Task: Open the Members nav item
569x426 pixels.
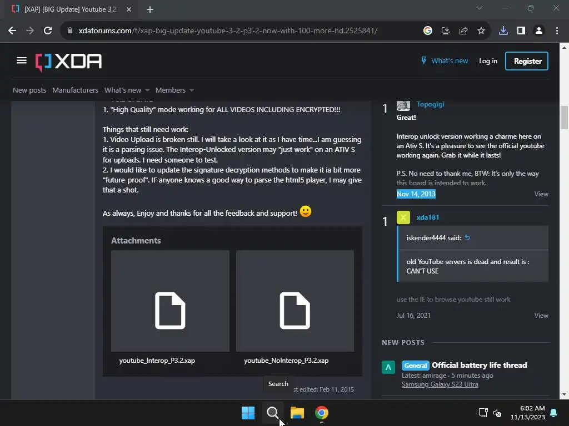Action: point(170,90)
